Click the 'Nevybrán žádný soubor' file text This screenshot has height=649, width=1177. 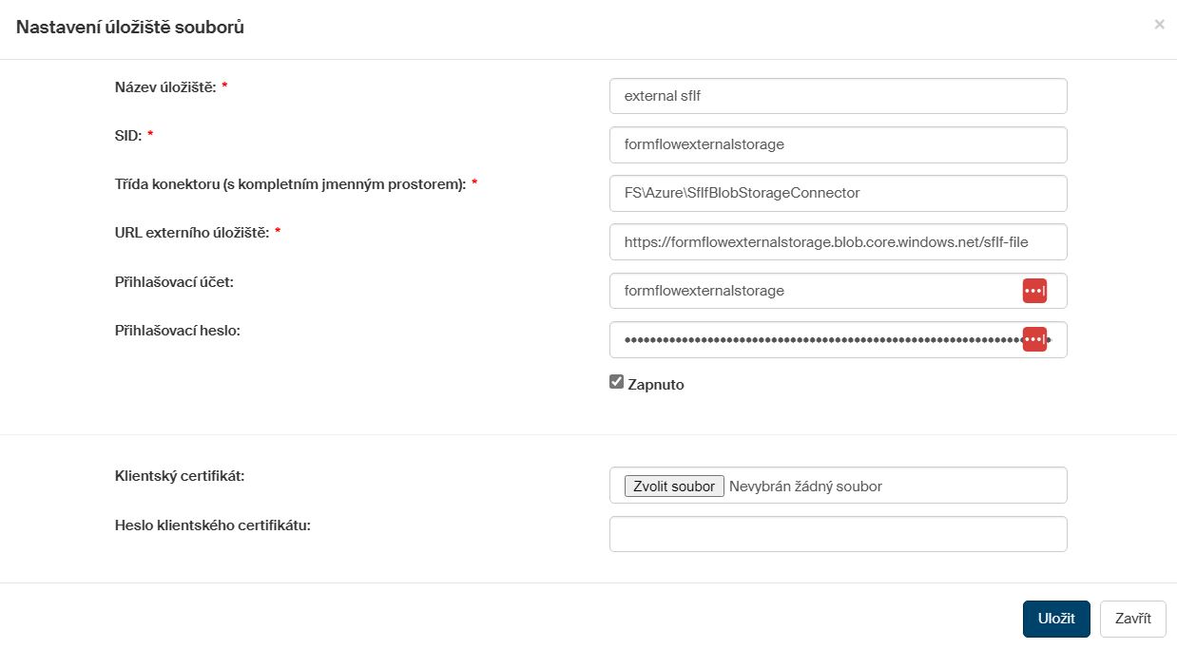click(x=805, y=487)
